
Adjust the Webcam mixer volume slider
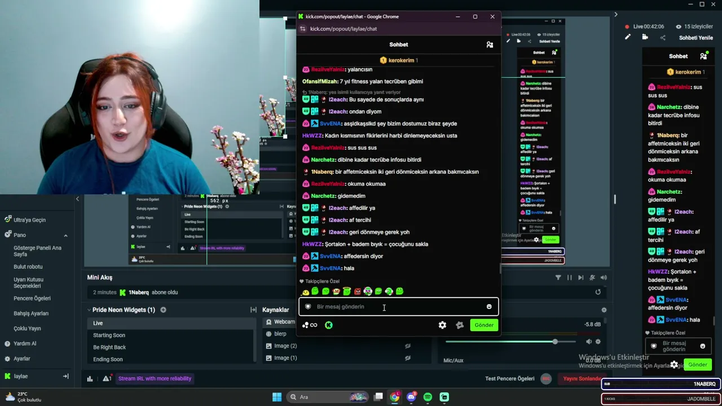click(555, 342)
